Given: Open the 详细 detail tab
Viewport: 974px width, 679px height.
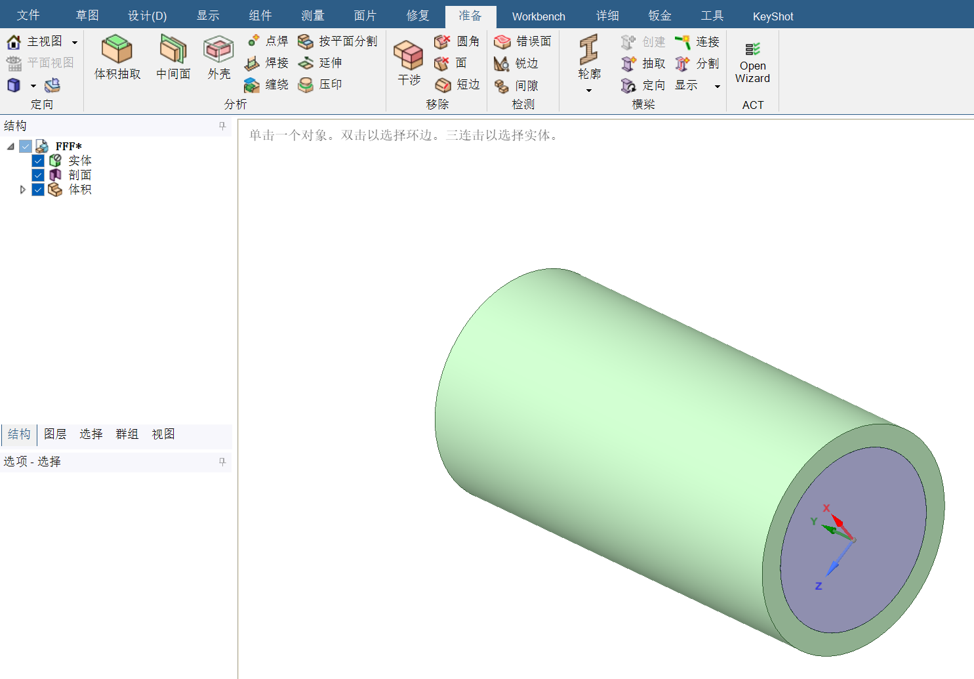Looking at the screenshot, I should pyautogui.click(x=607, y=16).
